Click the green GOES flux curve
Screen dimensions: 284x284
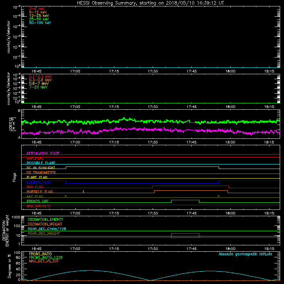[x=150, y=121]
